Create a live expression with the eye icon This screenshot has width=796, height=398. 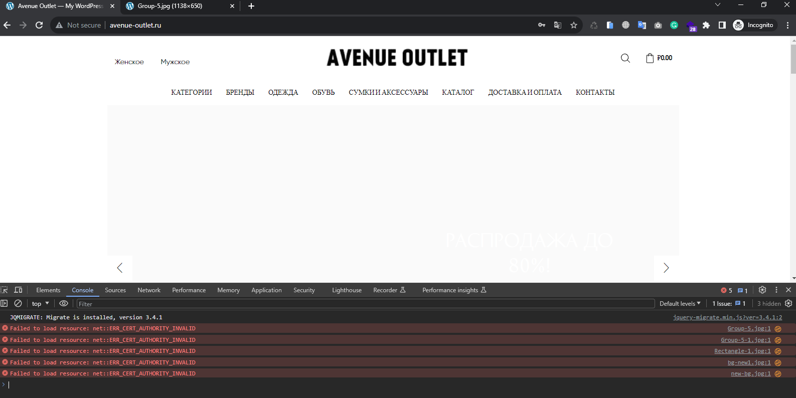pyautogui.click(x=64, y=303)
